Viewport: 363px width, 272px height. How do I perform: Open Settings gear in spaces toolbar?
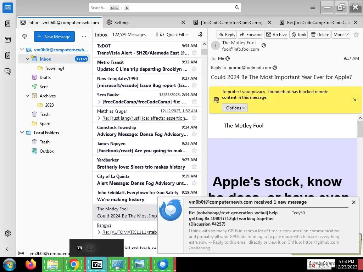pyautogui.click(x=8, y=233)
